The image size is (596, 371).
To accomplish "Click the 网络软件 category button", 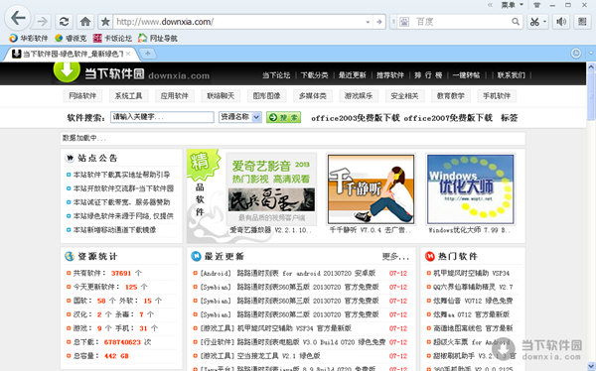I will pyautogui.click(x=82, y=95).
